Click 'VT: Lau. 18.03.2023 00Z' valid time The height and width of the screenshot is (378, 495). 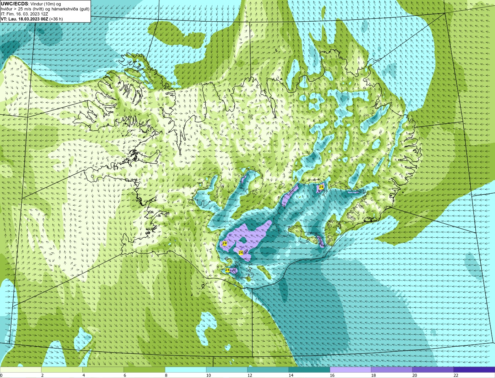pos(24,19)
